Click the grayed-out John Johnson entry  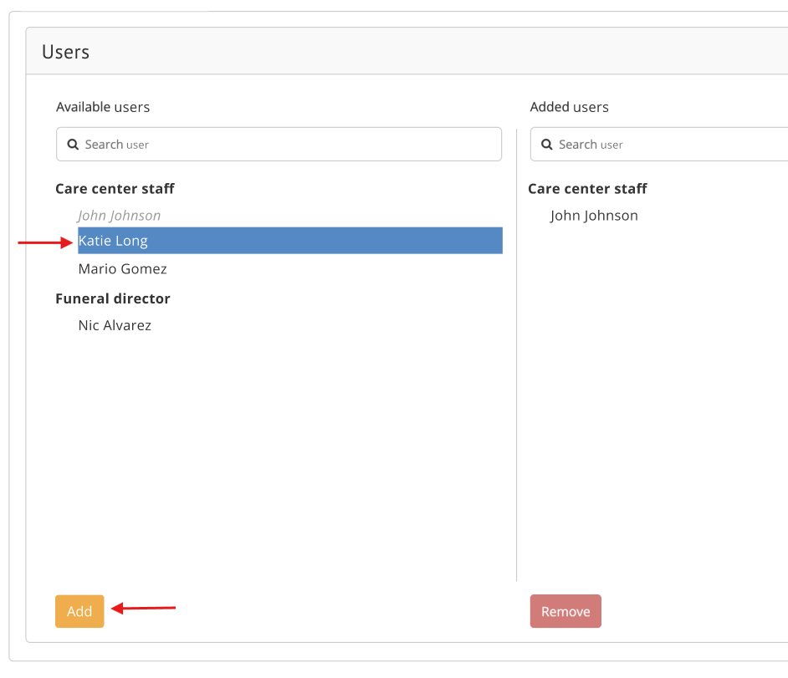(x=119, y=215)
